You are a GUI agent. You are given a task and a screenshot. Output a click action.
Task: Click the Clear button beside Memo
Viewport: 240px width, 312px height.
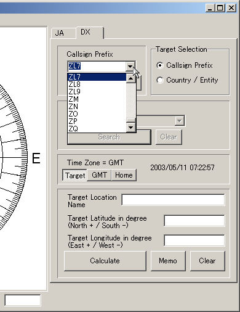tap(207, 261)
